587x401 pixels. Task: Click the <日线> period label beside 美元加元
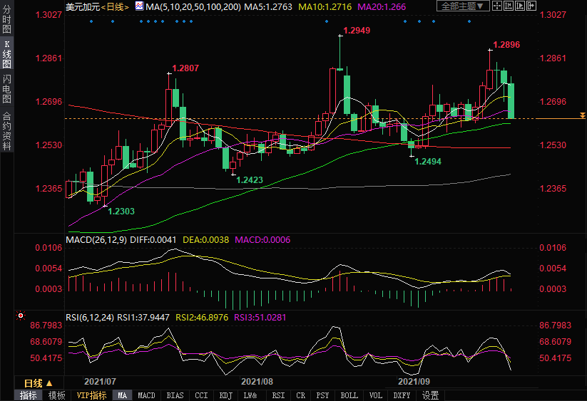[x=115, y=6]
